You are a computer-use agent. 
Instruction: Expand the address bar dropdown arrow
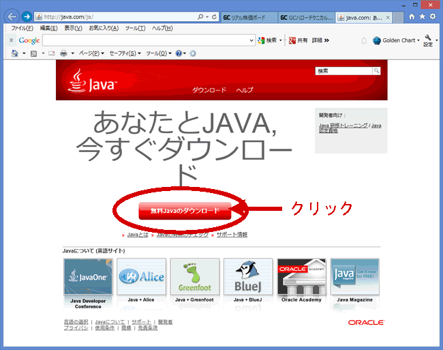pyautogui.click(x=207, y=17)
